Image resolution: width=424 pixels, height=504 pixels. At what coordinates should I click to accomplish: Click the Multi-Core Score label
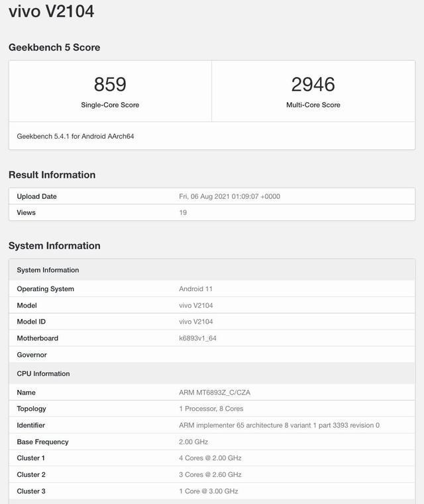(x=313, y=105)
